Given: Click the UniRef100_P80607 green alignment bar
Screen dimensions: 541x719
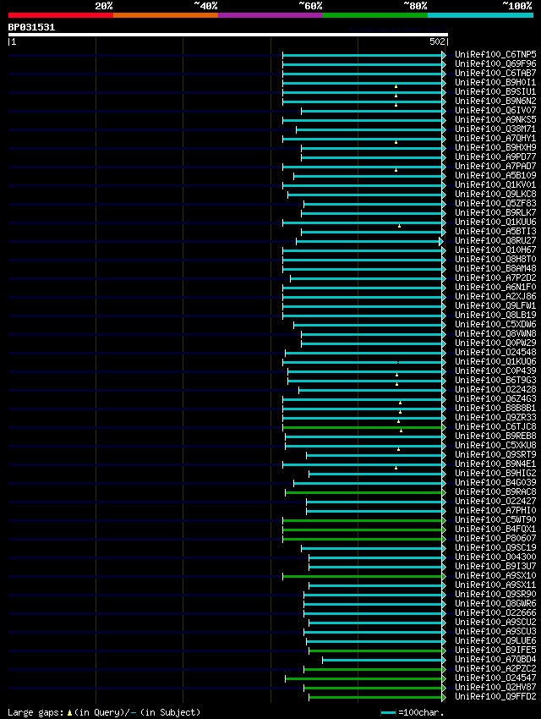Looking at the screenshot, I should 363,539.
